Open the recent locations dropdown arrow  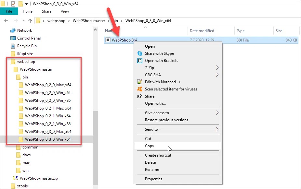click(23, 20)
